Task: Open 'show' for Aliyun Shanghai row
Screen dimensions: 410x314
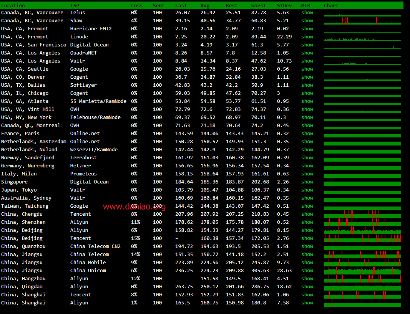Action: click(x=307, y=303)
